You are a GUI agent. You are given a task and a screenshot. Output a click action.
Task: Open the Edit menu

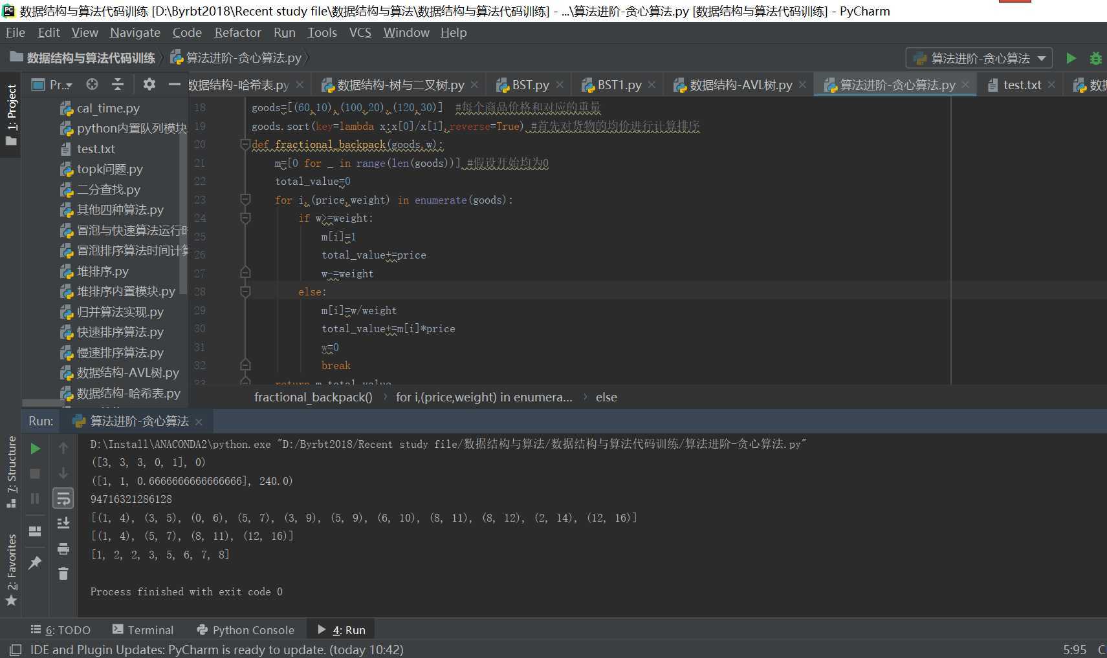(49, 32)
